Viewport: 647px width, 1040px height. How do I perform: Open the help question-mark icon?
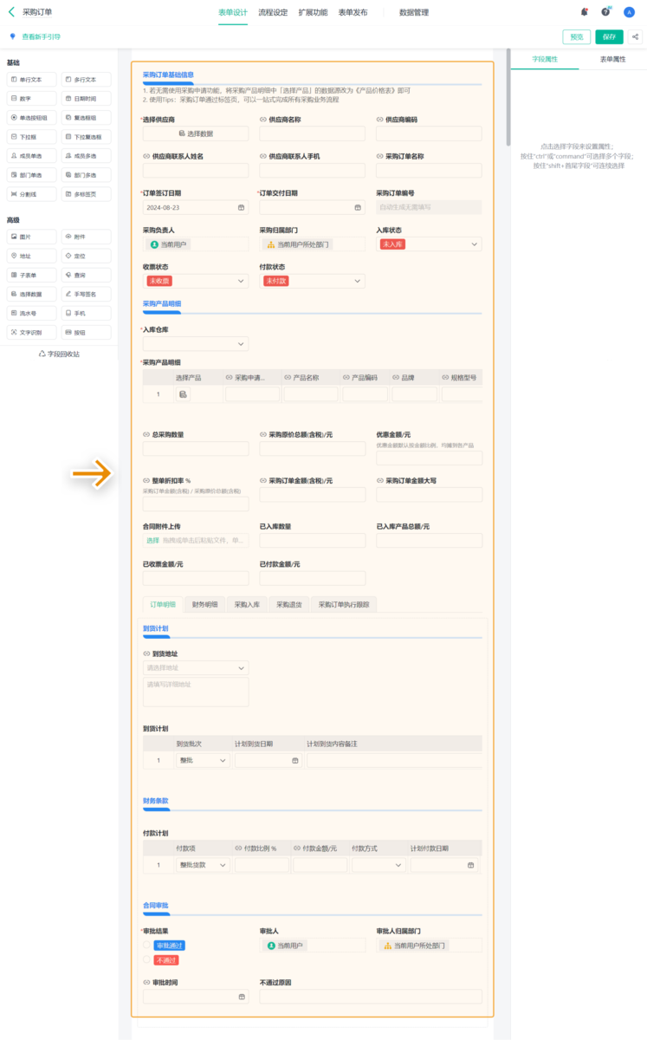pos(605,12)
